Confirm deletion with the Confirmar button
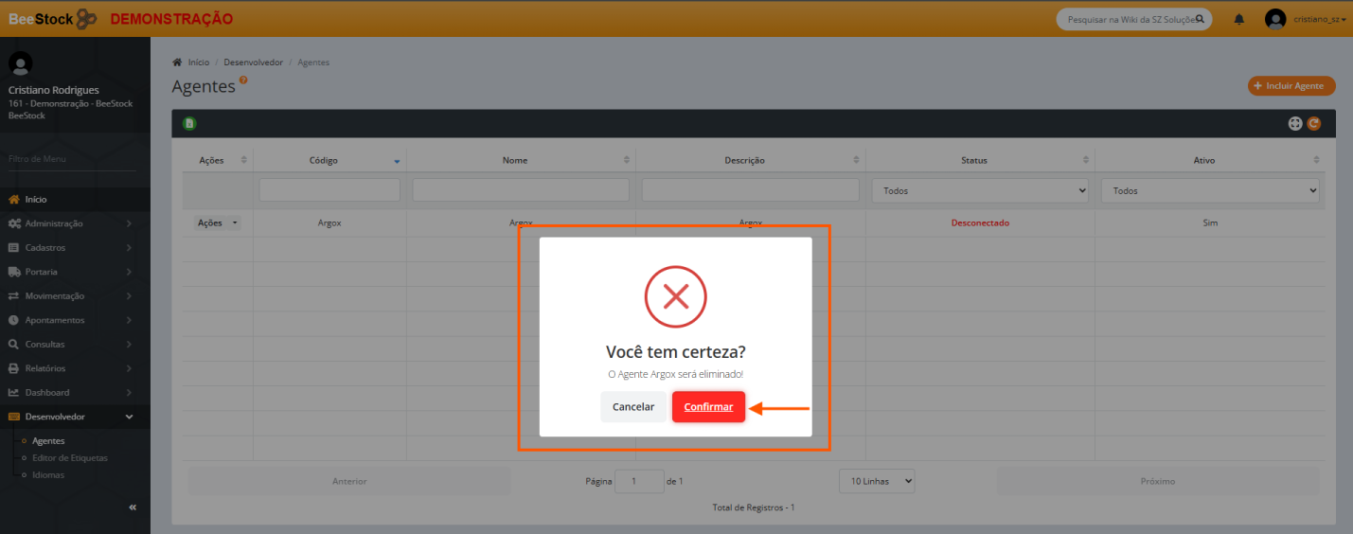The width and height of the screenshot is (1353, 534). (x=708, y=407)
